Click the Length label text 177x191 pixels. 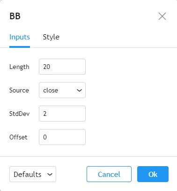coord(19,67)
